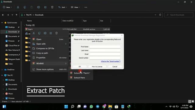Open Task View on taskbar
This screenshot has width=195, height=110.
coord(79,107)
